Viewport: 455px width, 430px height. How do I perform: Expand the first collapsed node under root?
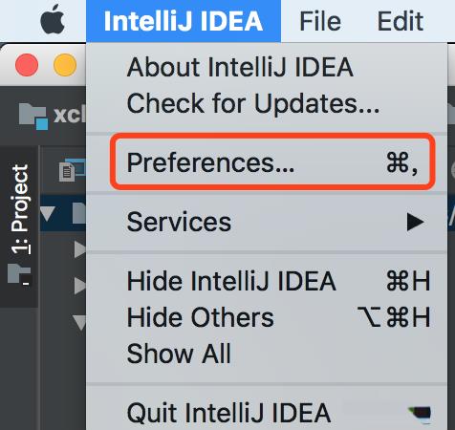(x=79, y=249)
